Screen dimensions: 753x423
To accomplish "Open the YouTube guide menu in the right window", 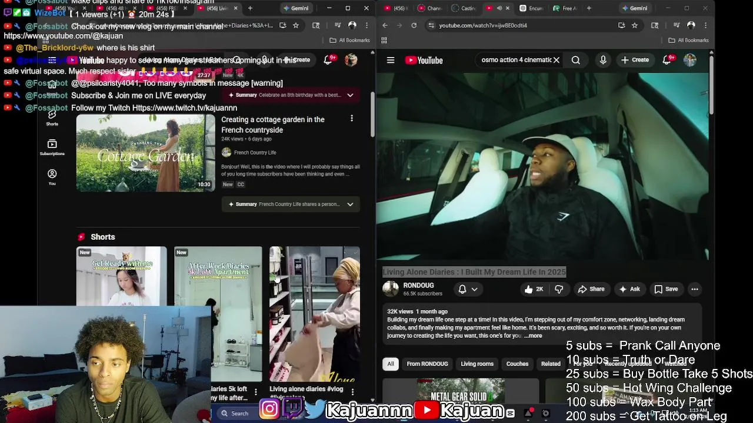I will pos(391,60).
